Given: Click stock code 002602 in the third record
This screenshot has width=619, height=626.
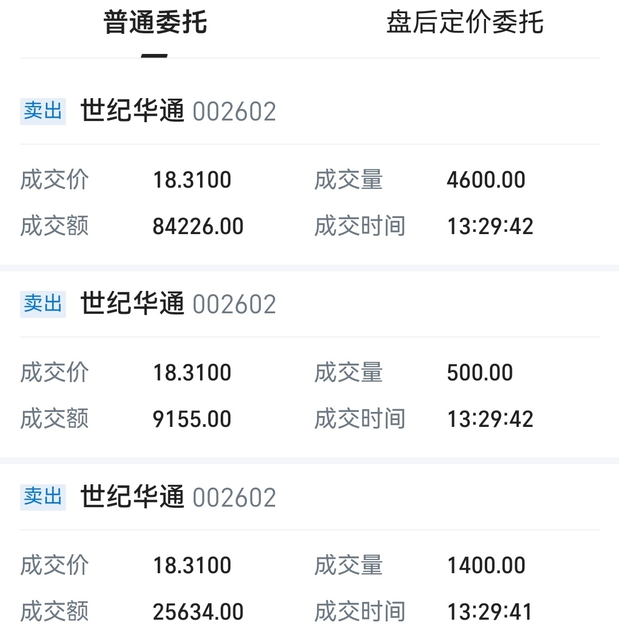Looking at the screenshot, I should coord(234,497).
